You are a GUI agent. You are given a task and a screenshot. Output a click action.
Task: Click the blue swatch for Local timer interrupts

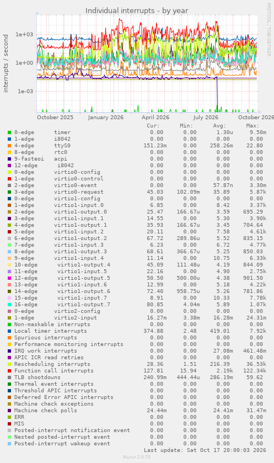point(9,331)
